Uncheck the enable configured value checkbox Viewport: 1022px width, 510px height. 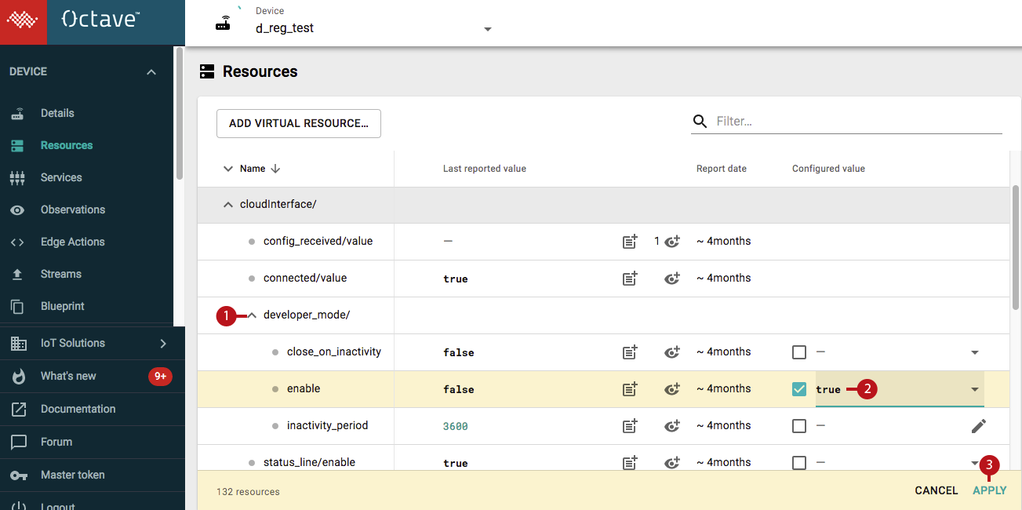point(799,389)
